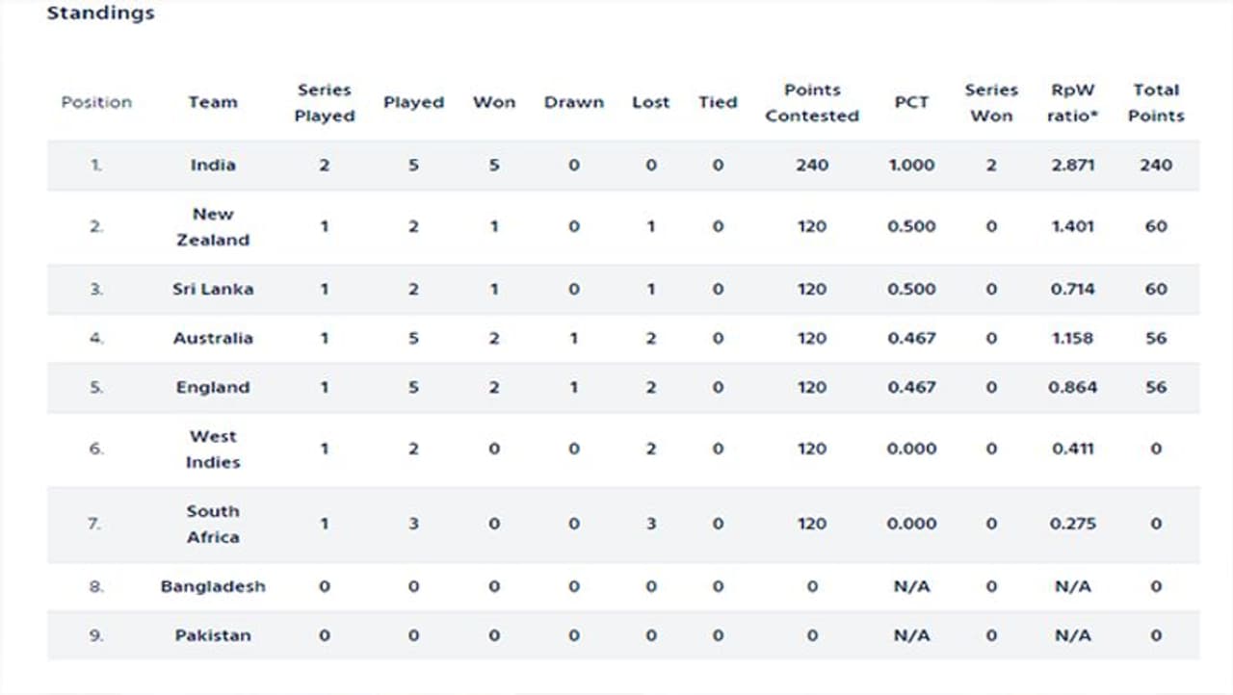Open the West Indies team entry
Screen dimensions: 1233x695
213,450
